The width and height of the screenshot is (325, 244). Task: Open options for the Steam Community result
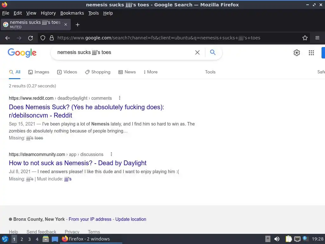111,154
